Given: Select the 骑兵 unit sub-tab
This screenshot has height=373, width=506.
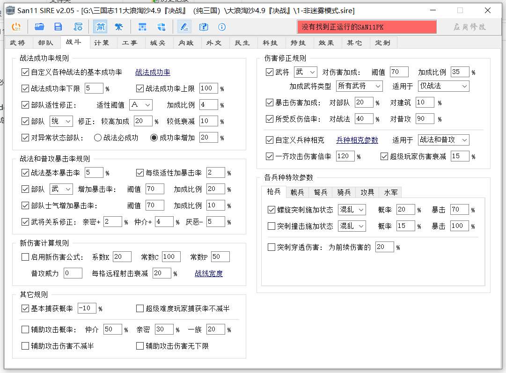Looking at the screenshot, I should click(344, 192).
